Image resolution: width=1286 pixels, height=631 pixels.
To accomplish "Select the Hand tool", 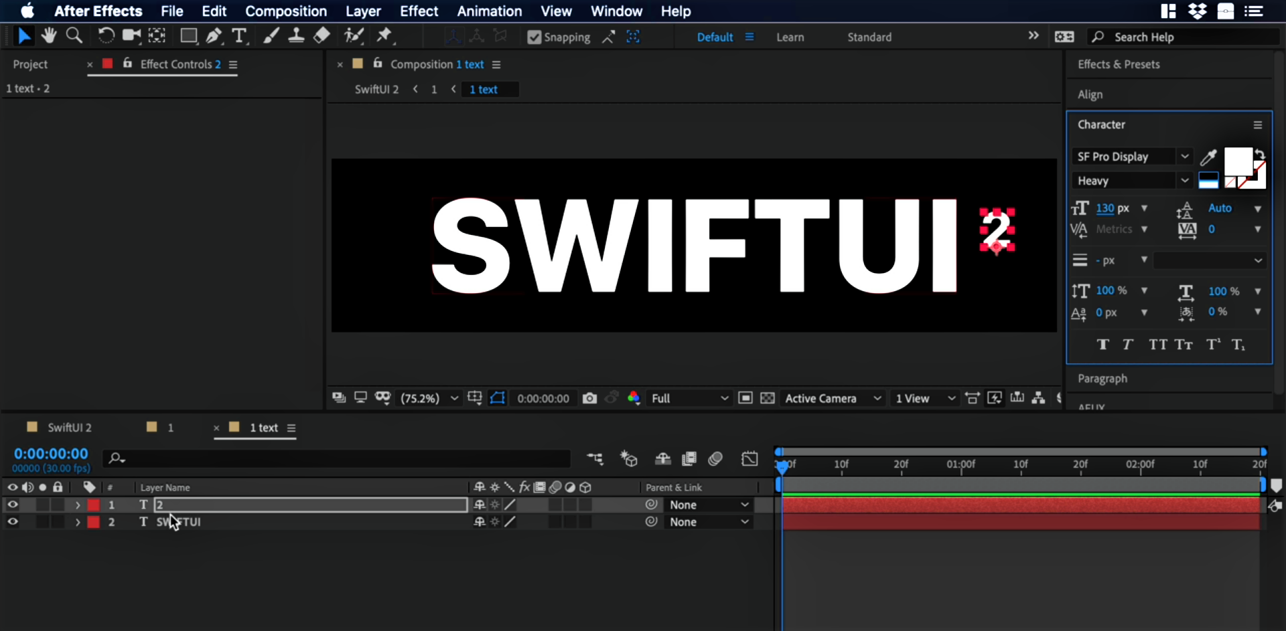I will pyautogui.click(x=48, y=35).
